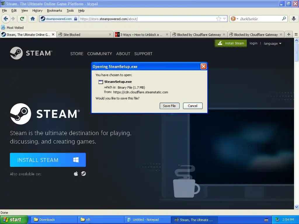Click the Steam logo in page header

[x=31, y=53]
